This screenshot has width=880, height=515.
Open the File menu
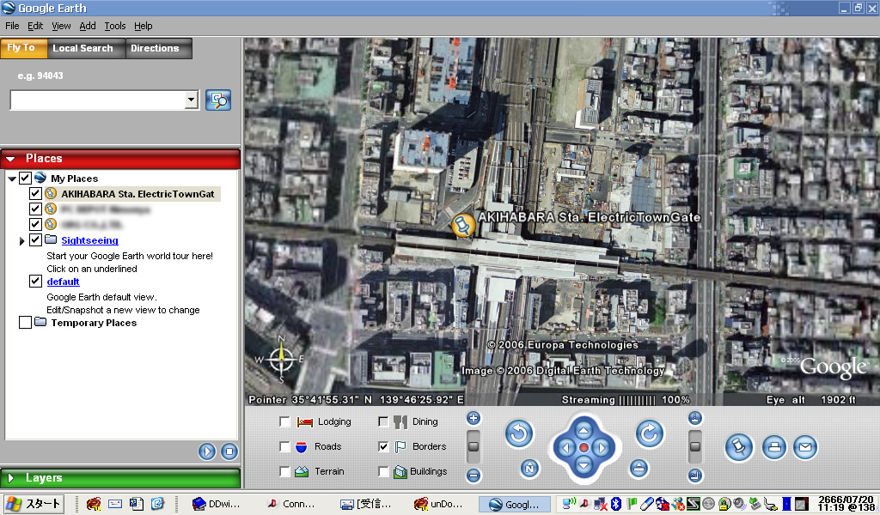tap(12, 26)
